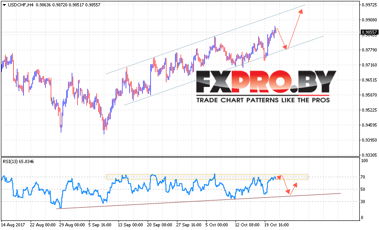
Task: Click price axis value 0.95225
Action: 369,110
